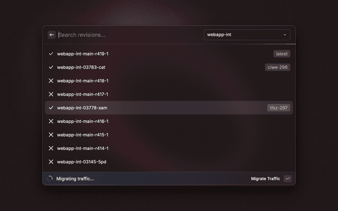Select revision webapp-int-main-r414-1
338x211 pixels.
(169, 148)
